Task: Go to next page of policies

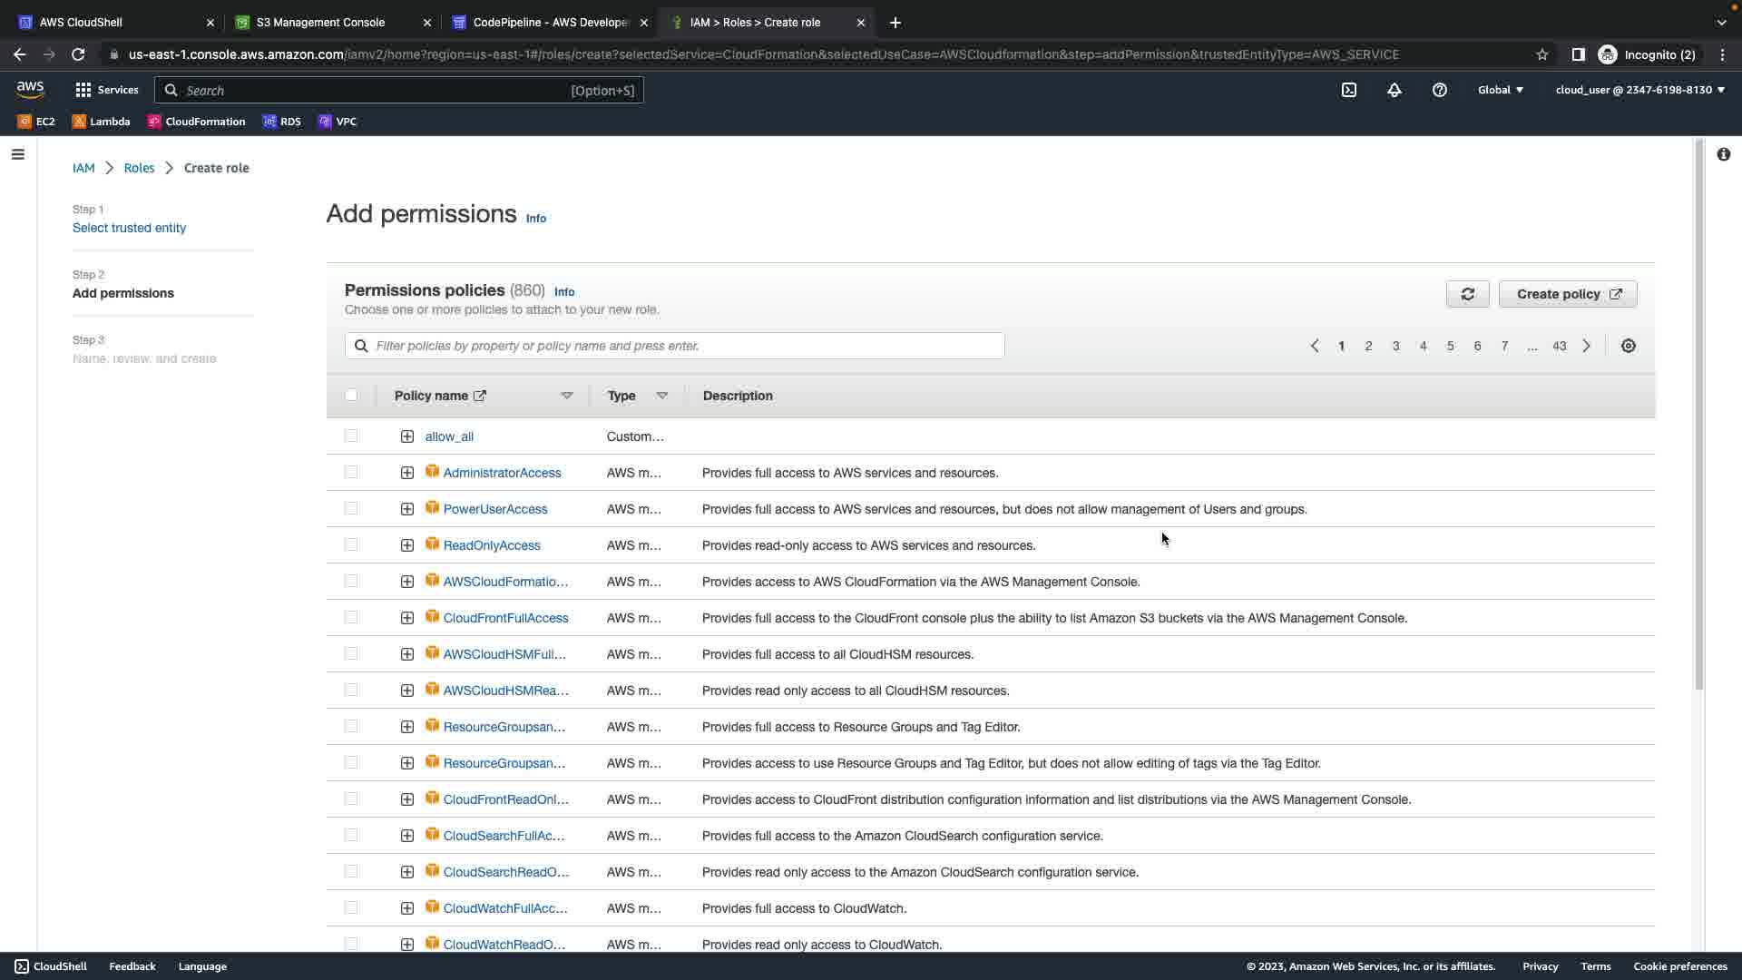Action: point(1586,346)
